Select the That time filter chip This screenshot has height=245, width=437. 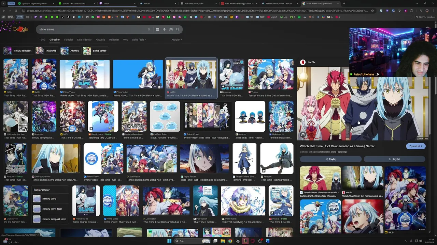pyautogui.click(x=47, y=51)
